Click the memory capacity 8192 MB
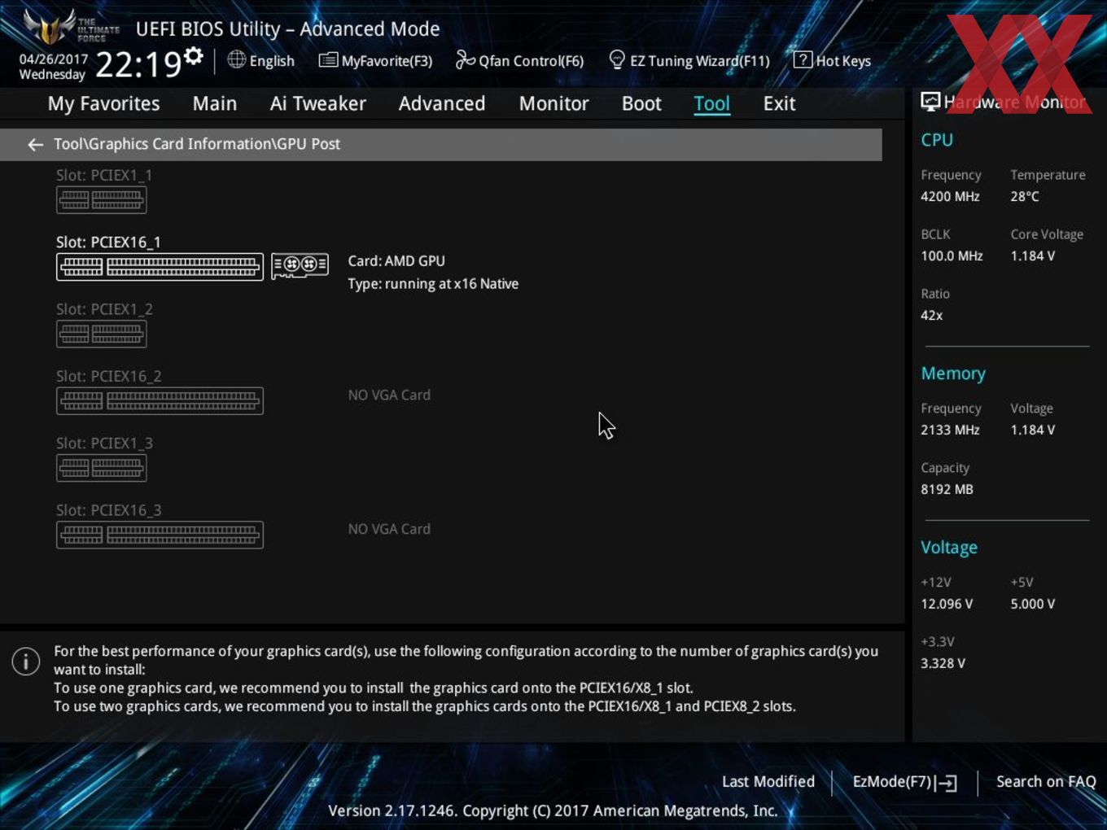1107x830 pixels. click(947, 489)
